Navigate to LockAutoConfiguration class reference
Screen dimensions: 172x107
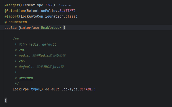(42, 16)
